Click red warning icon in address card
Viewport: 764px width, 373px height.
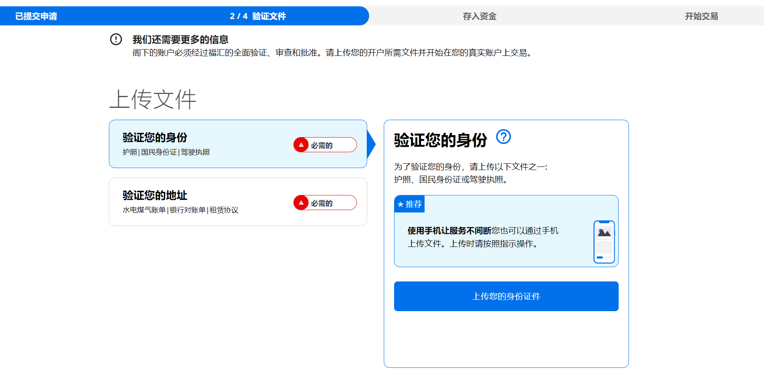point(301,203)
